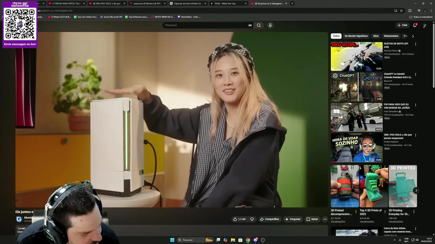Open the HORA DE VOAR SOZINHO thumbnail
This screenshot has width=435, height=244.
356,147
